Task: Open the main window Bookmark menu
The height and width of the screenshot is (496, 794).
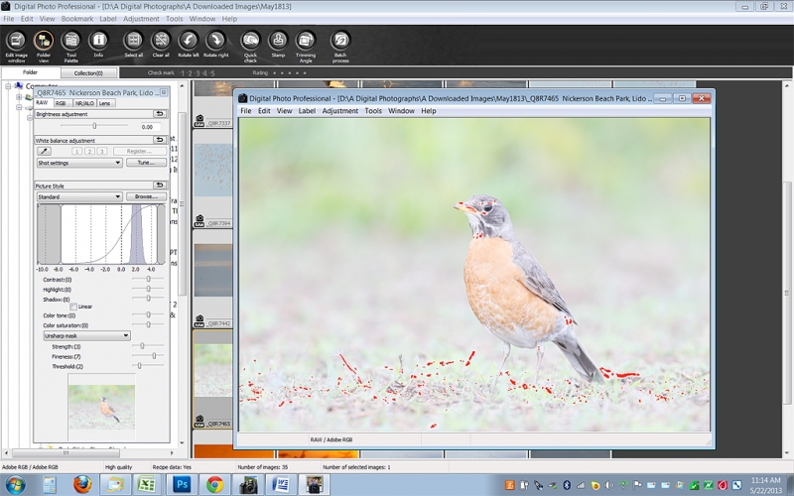Action: pyautogui.click(x=77, y=19)
